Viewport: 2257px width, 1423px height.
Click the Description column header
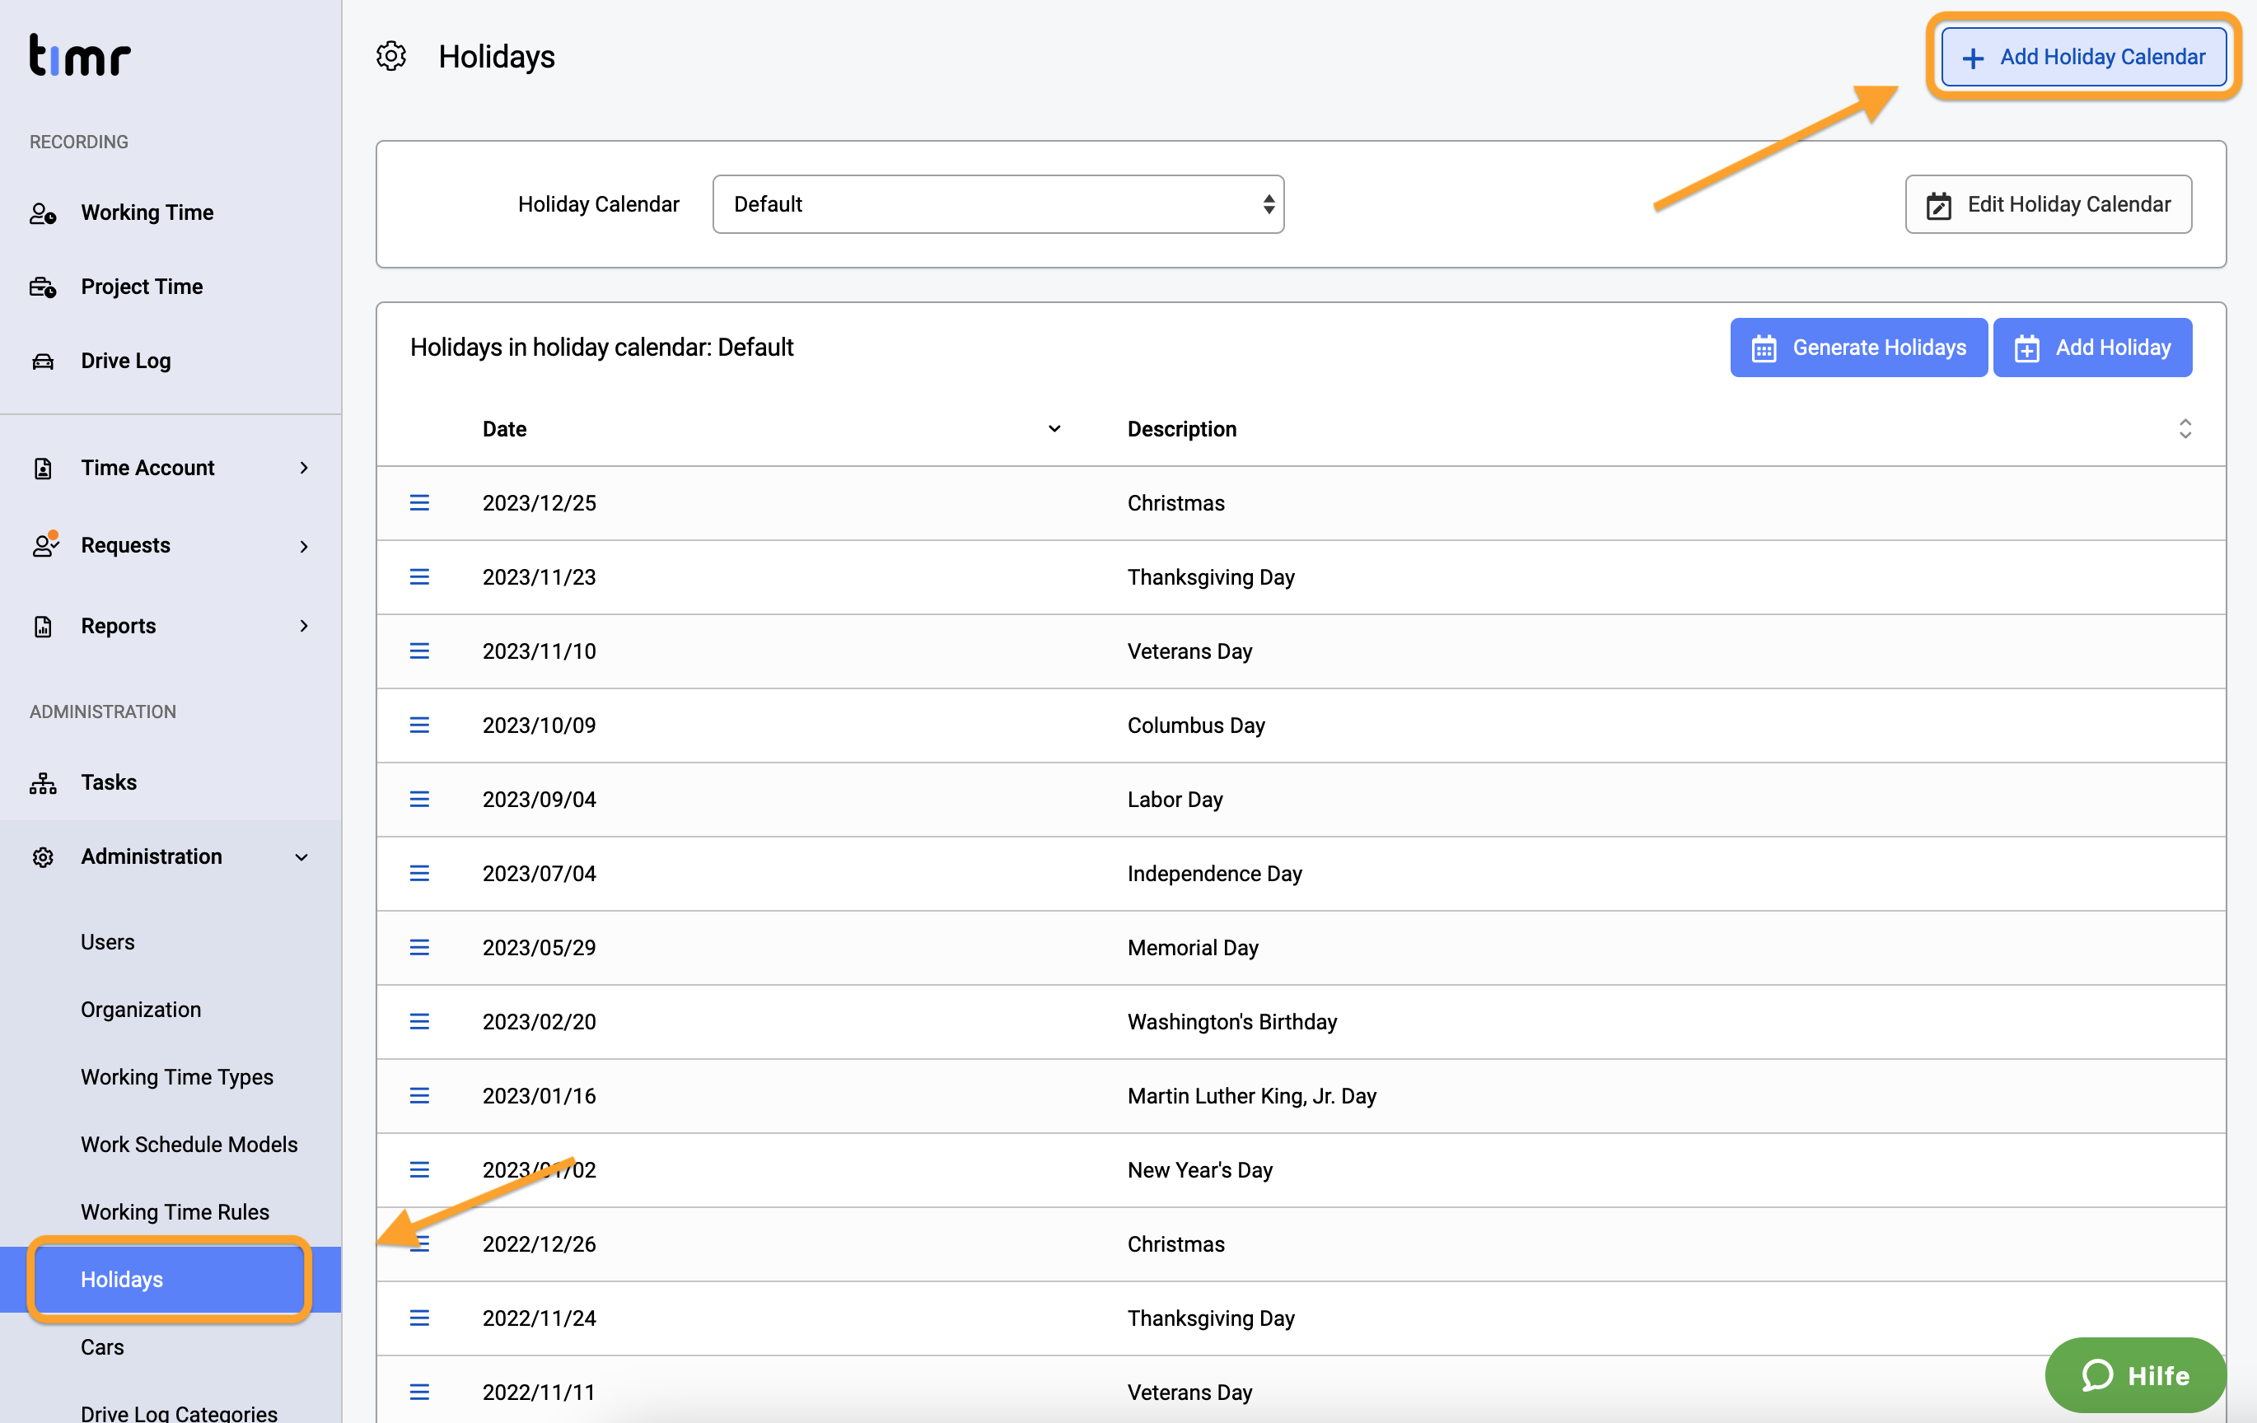point(1182,429)
